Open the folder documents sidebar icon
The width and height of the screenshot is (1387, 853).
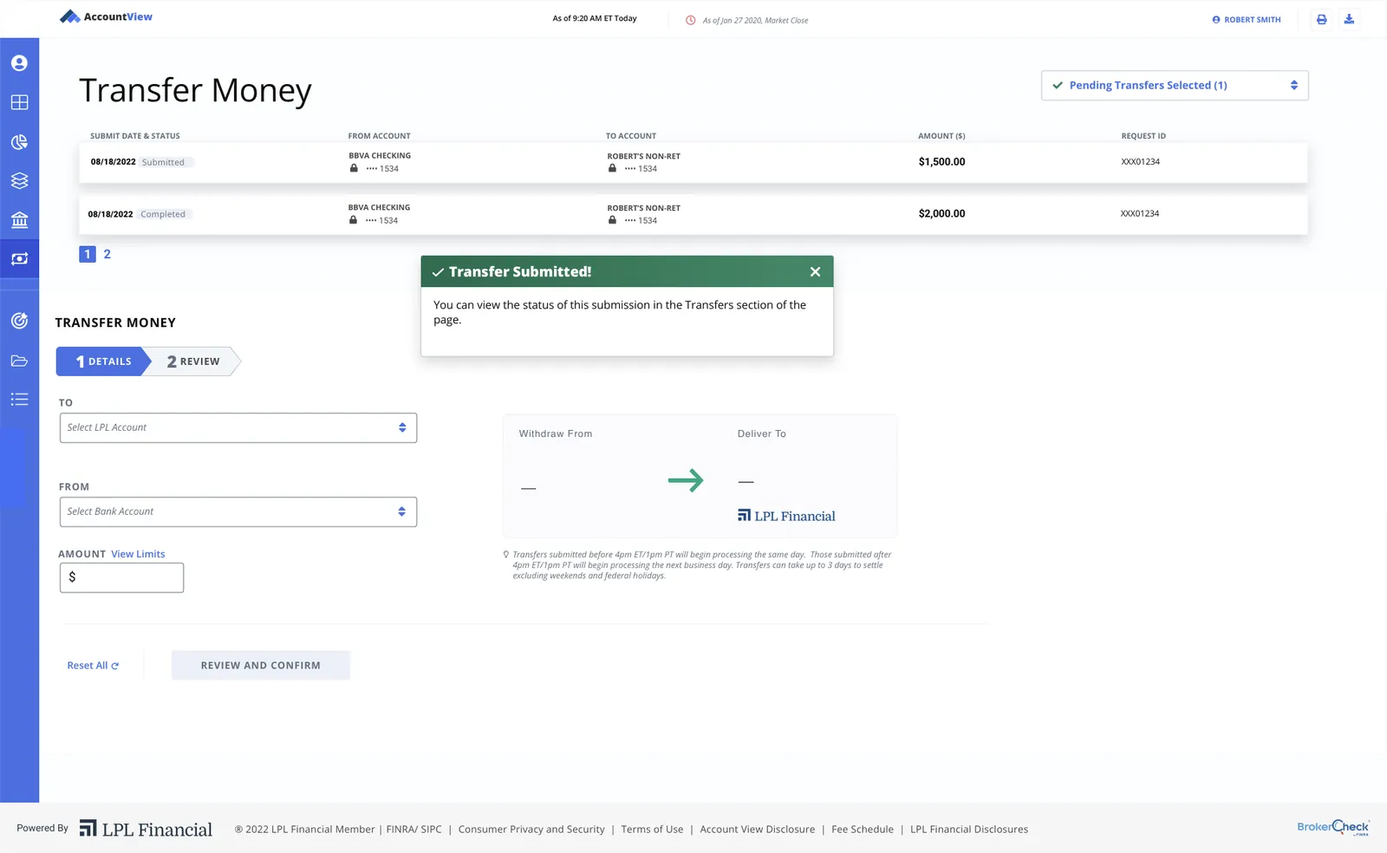pos(19,361)
